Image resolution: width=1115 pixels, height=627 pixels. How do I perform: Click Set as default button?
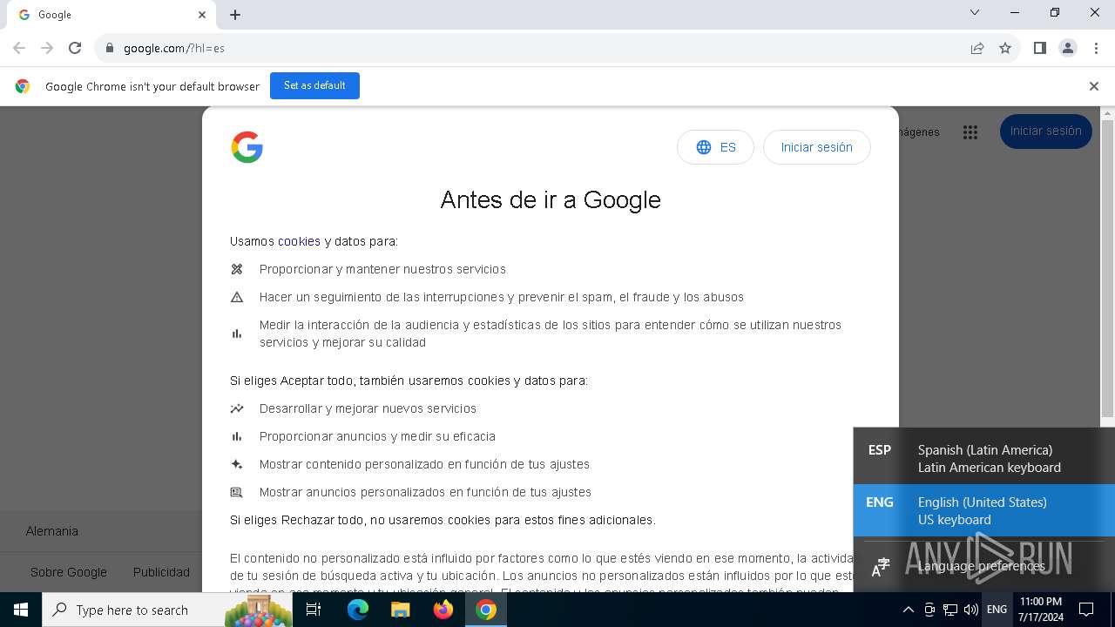coord(314,85)
